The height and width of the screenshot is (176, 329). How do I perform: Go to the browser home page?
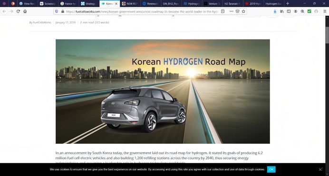(25, 11)
